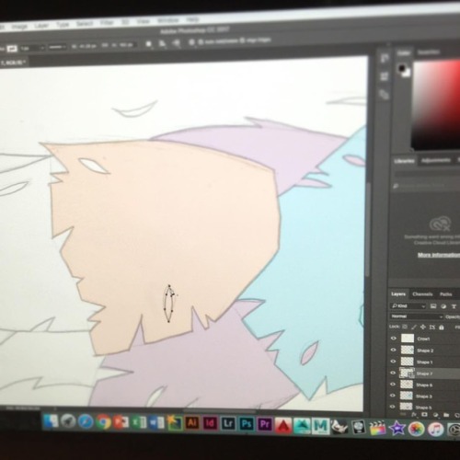Toggle lock all on the layer
The image size is (460, 460).
(x=442, y=328)
